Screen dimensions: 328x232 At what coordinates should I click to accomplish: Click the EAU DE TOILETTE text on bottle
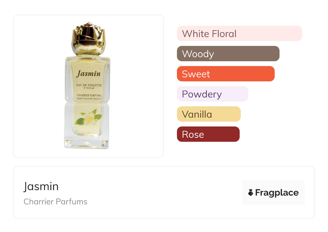89,85
